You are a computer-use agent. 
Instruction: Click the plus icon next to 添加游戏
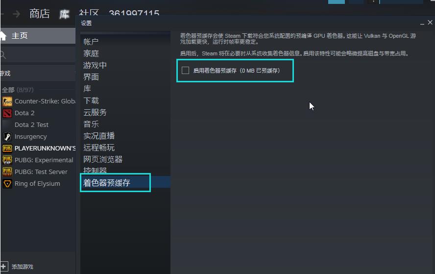coord(4,266)
